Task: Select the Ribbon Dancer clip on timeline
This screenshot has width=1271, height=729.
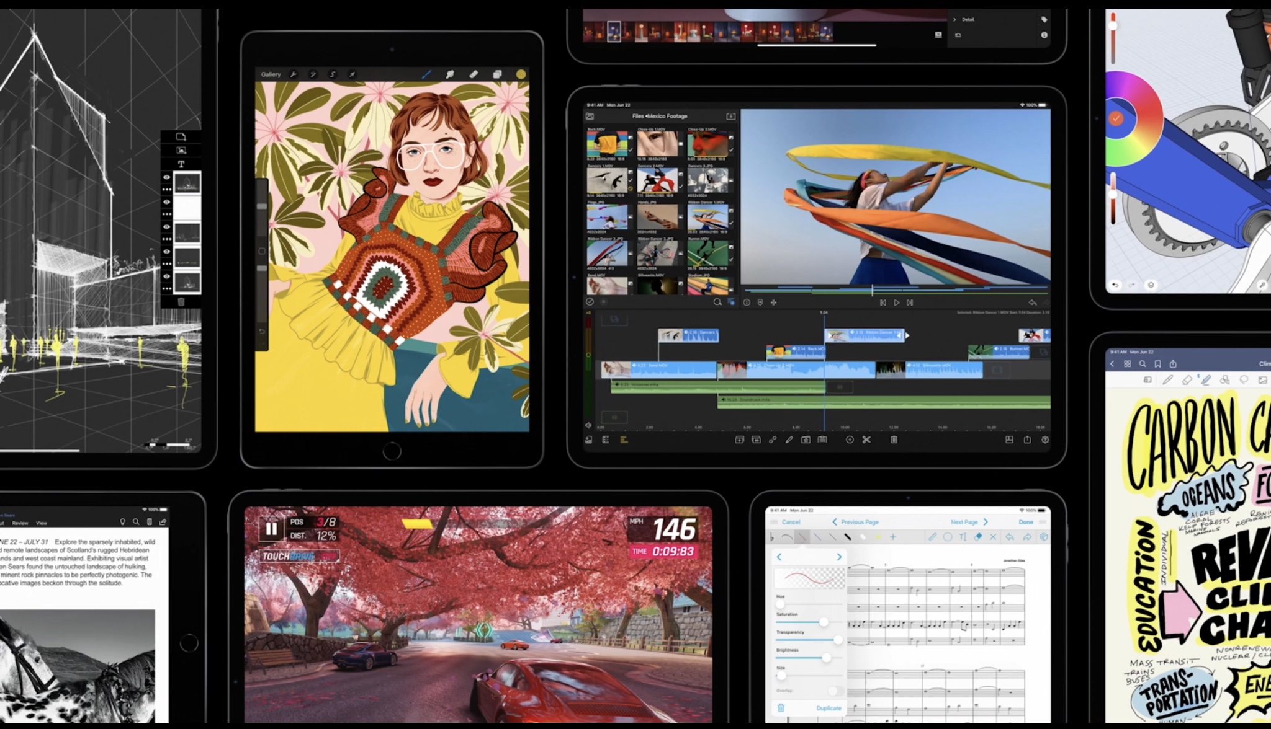Action: click(x=864, y=335)
